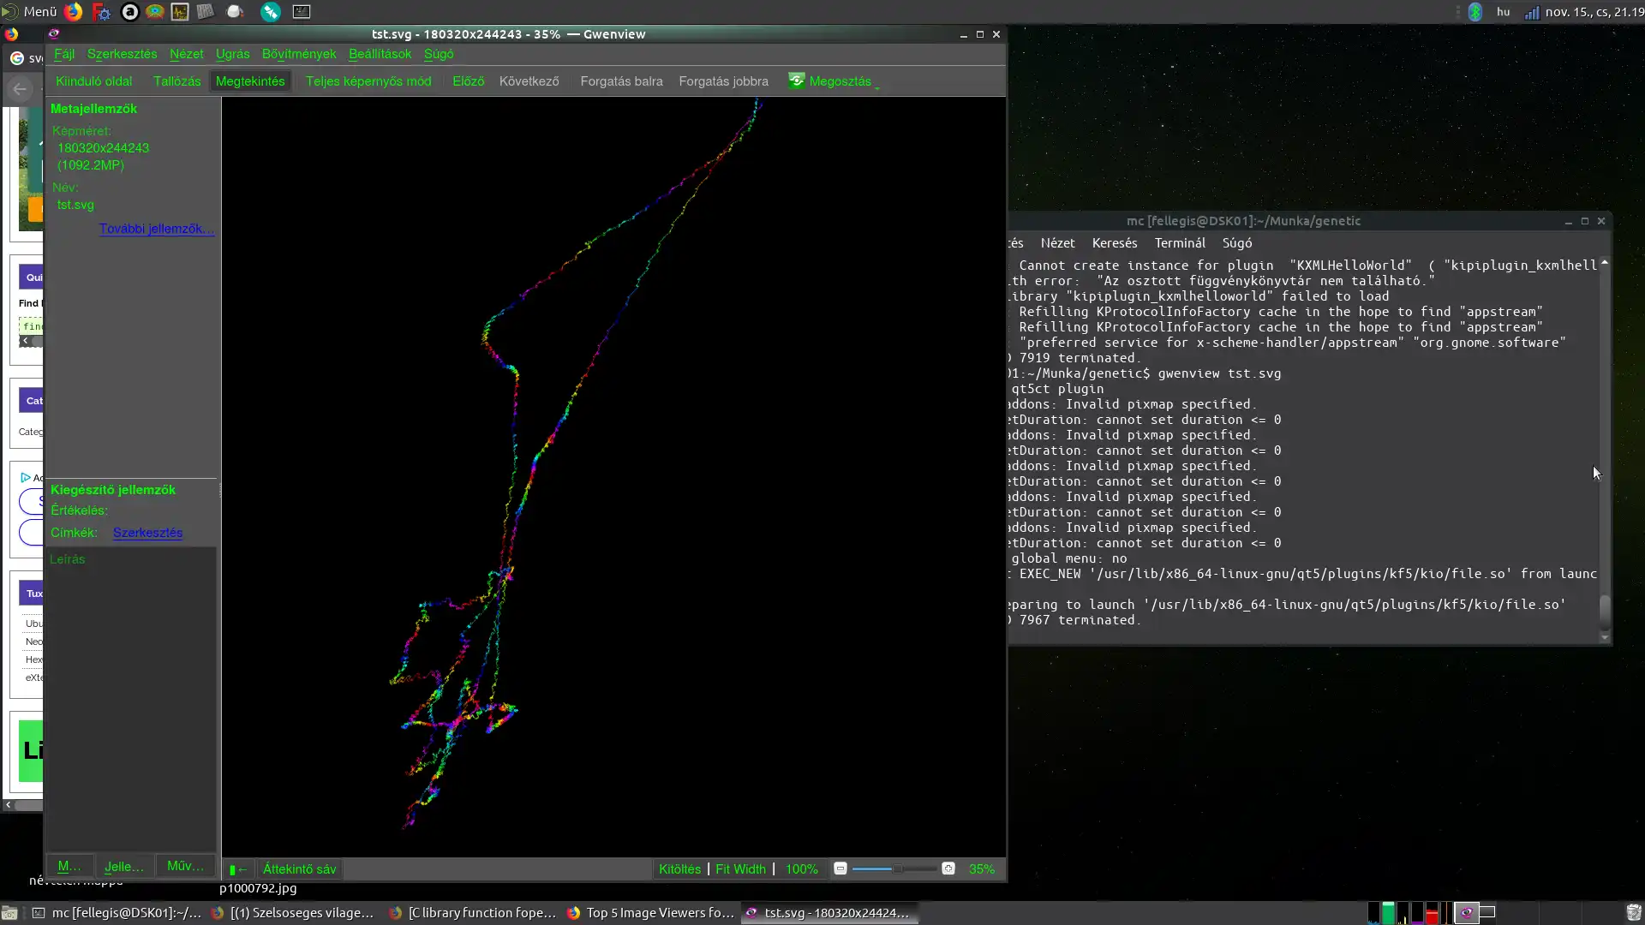1645x925 pixels.
Task: Expand the Bővítmények menu item
Action: coord(298,53)
